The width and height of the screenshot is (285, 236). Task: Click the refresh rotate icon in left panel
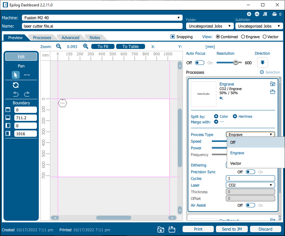point(16,85)
